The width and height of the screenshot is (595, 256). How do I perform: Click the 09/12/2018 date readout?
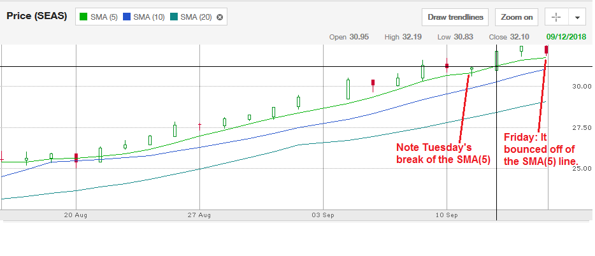pyautogui.click(x=566, y=37)
